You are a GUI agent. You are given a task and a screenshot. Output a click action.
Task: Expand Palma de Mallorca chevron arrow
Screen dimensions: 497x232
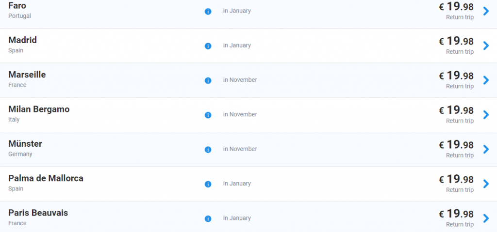tap(486, 184)
